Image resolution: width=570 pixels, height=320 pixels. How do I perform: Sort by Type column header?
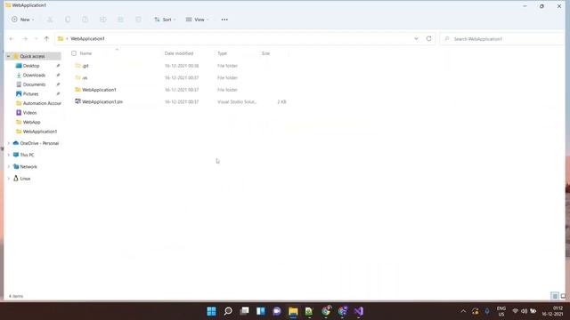(x=222, y=53)
